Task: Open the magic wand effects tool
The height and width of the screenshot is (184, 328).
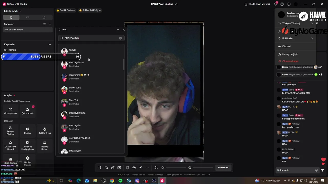Action: click(x=100, y=168)
